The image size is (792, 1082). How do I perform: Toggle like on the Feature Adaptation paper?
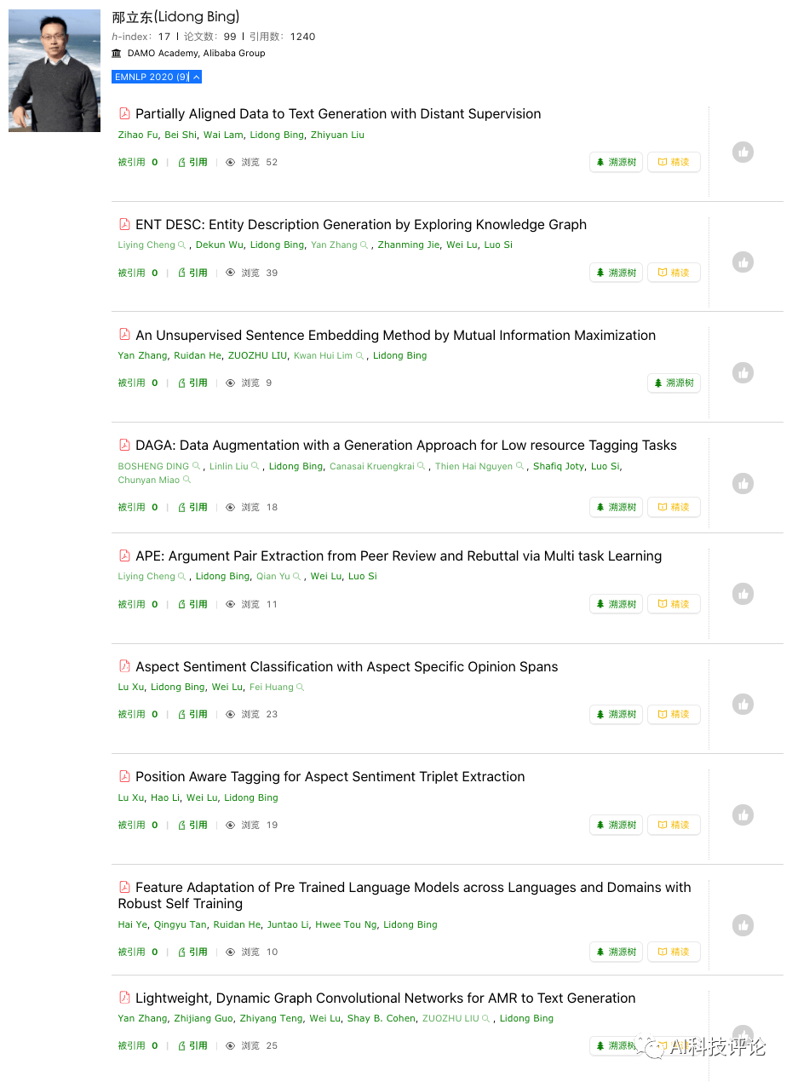743,925
